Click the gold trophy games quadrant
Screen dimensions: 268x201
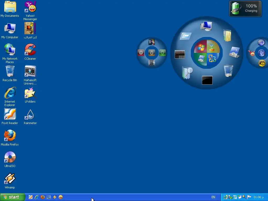tap(213, 47)
